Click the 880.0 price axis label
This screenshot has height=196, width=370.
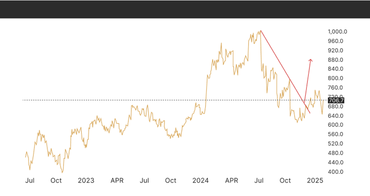click(335, 60)
